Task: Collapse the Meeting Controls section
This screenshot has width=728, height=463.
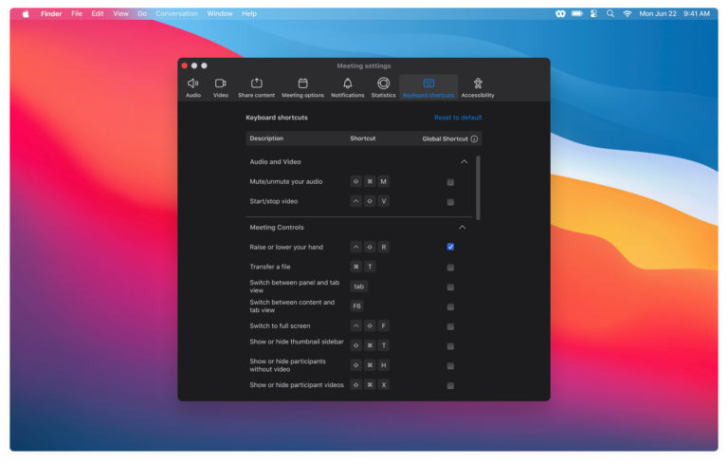Action: 463,228
